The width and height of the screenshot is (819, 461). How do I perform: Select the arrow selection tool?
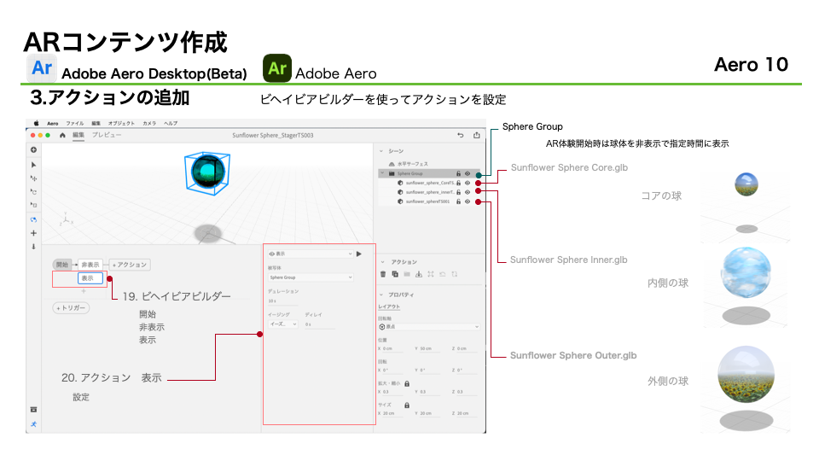33,165
